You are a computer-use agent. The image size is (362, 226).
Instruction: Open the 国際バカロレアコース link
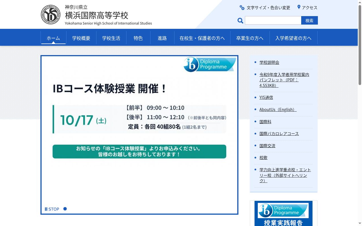pos(279,134)
